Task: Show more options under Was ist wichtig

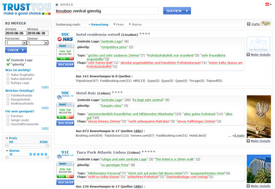Action: pyautogui.click(x=45, y=87)
